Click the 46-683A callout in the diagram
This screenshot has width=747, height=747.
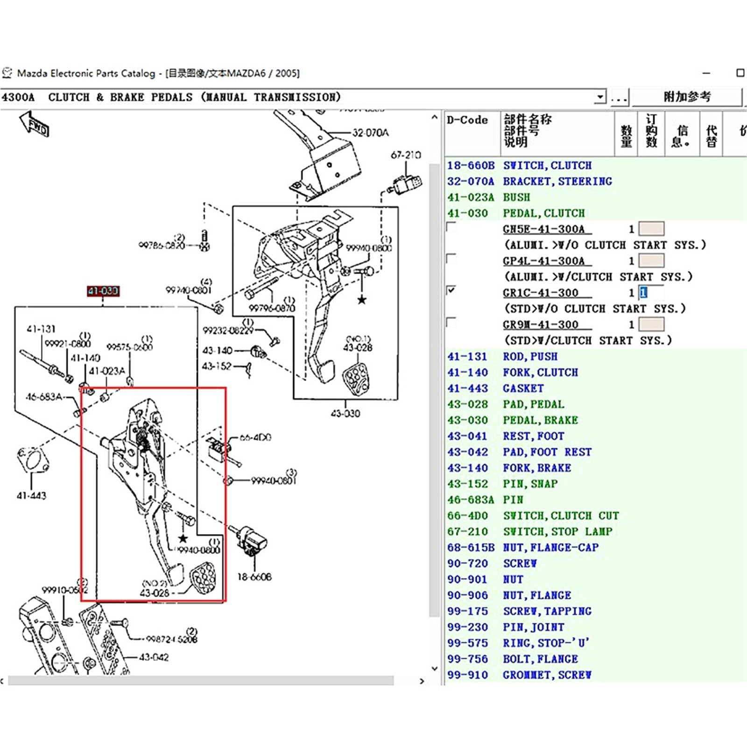[44, 396]
